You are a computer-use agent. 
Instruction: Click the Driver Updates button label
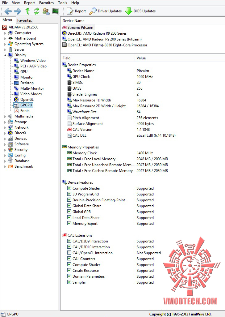[x=110, y=11]
